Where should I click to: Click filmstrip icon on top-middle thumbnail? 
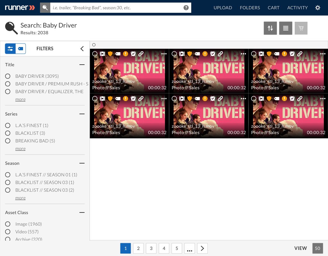pyautogui.click(x=182, y=54)
